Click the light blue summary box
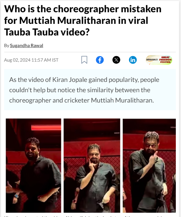The width and height of the screenshot is (181, 217). coord(90,90)
